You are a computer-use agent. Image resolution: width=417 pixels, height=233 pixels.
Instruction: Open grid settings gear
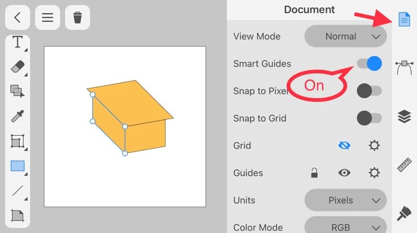click(374, 146)
